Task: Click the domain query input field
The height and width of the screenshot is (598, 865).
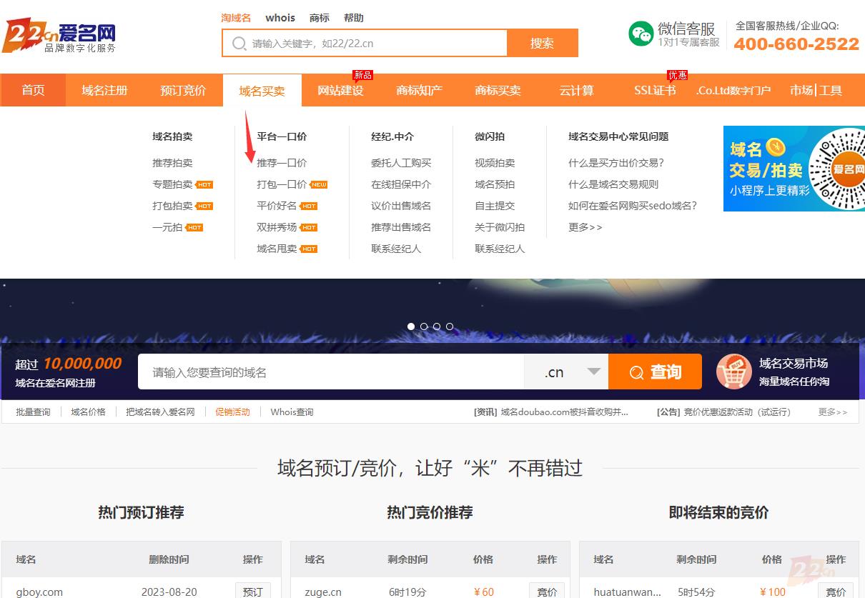Action: pyautogui.click(x=330, y=372)
